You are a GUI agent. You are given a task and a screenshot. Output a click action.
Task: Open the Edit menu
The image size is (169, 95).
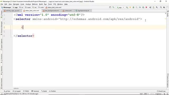click(6, 4)
